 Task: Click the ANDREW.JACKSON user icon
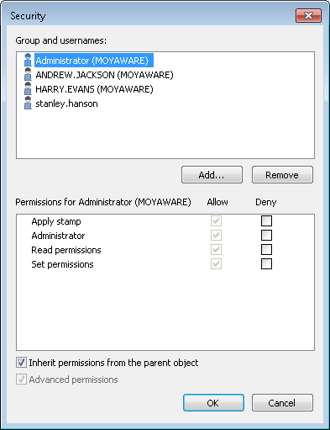[x=28, y=75]
